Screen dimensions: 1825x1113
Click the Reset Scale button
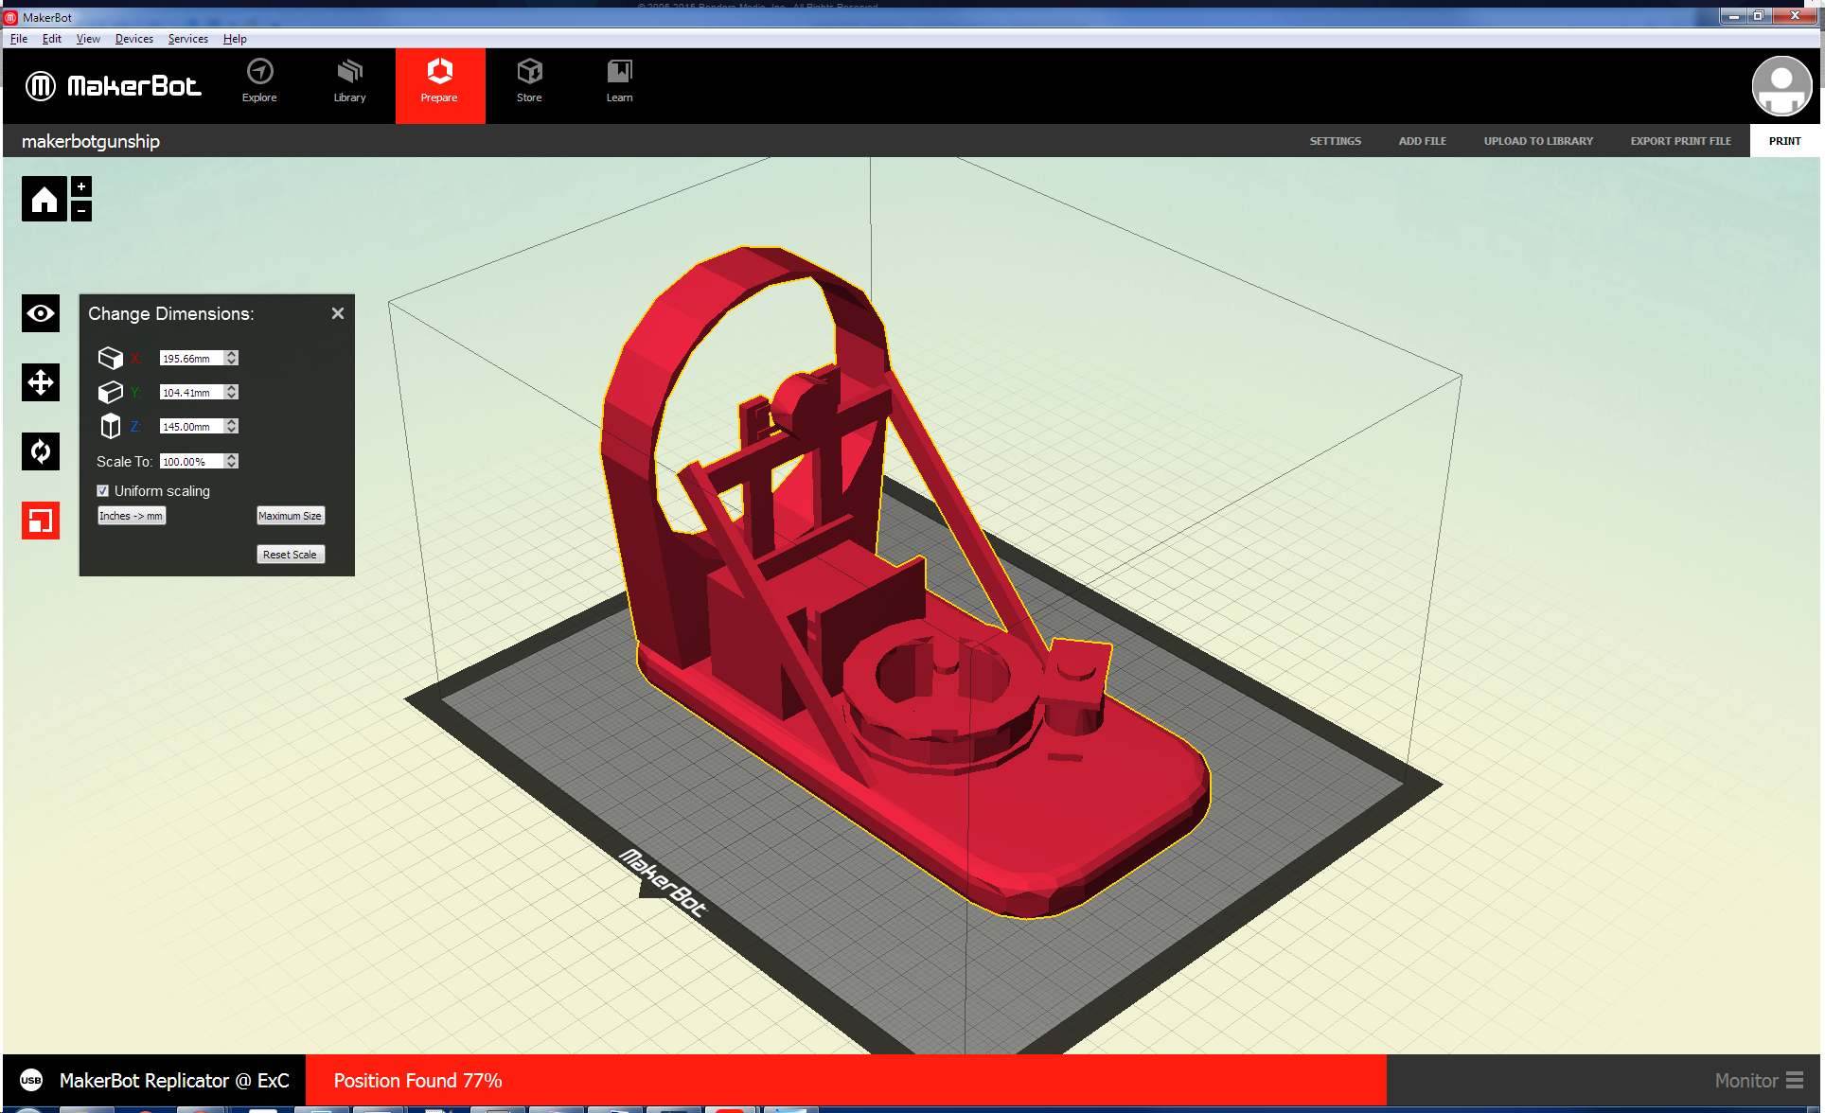click(x=291, y=555)
